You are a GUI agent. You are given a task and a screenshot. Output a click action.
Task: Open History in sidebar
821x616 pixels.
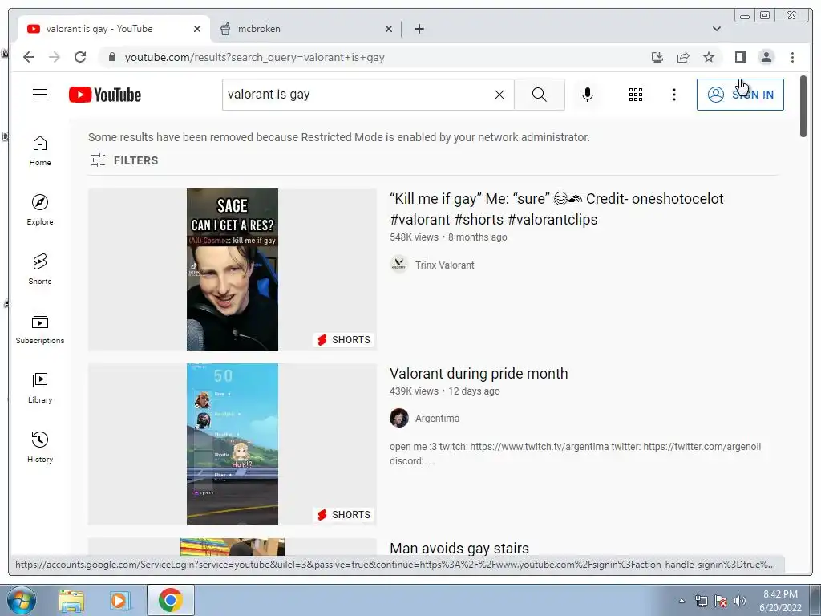[40, 447]
